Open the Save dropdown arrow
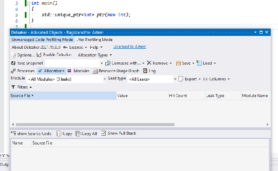278x171 pixels. point(193,63)
